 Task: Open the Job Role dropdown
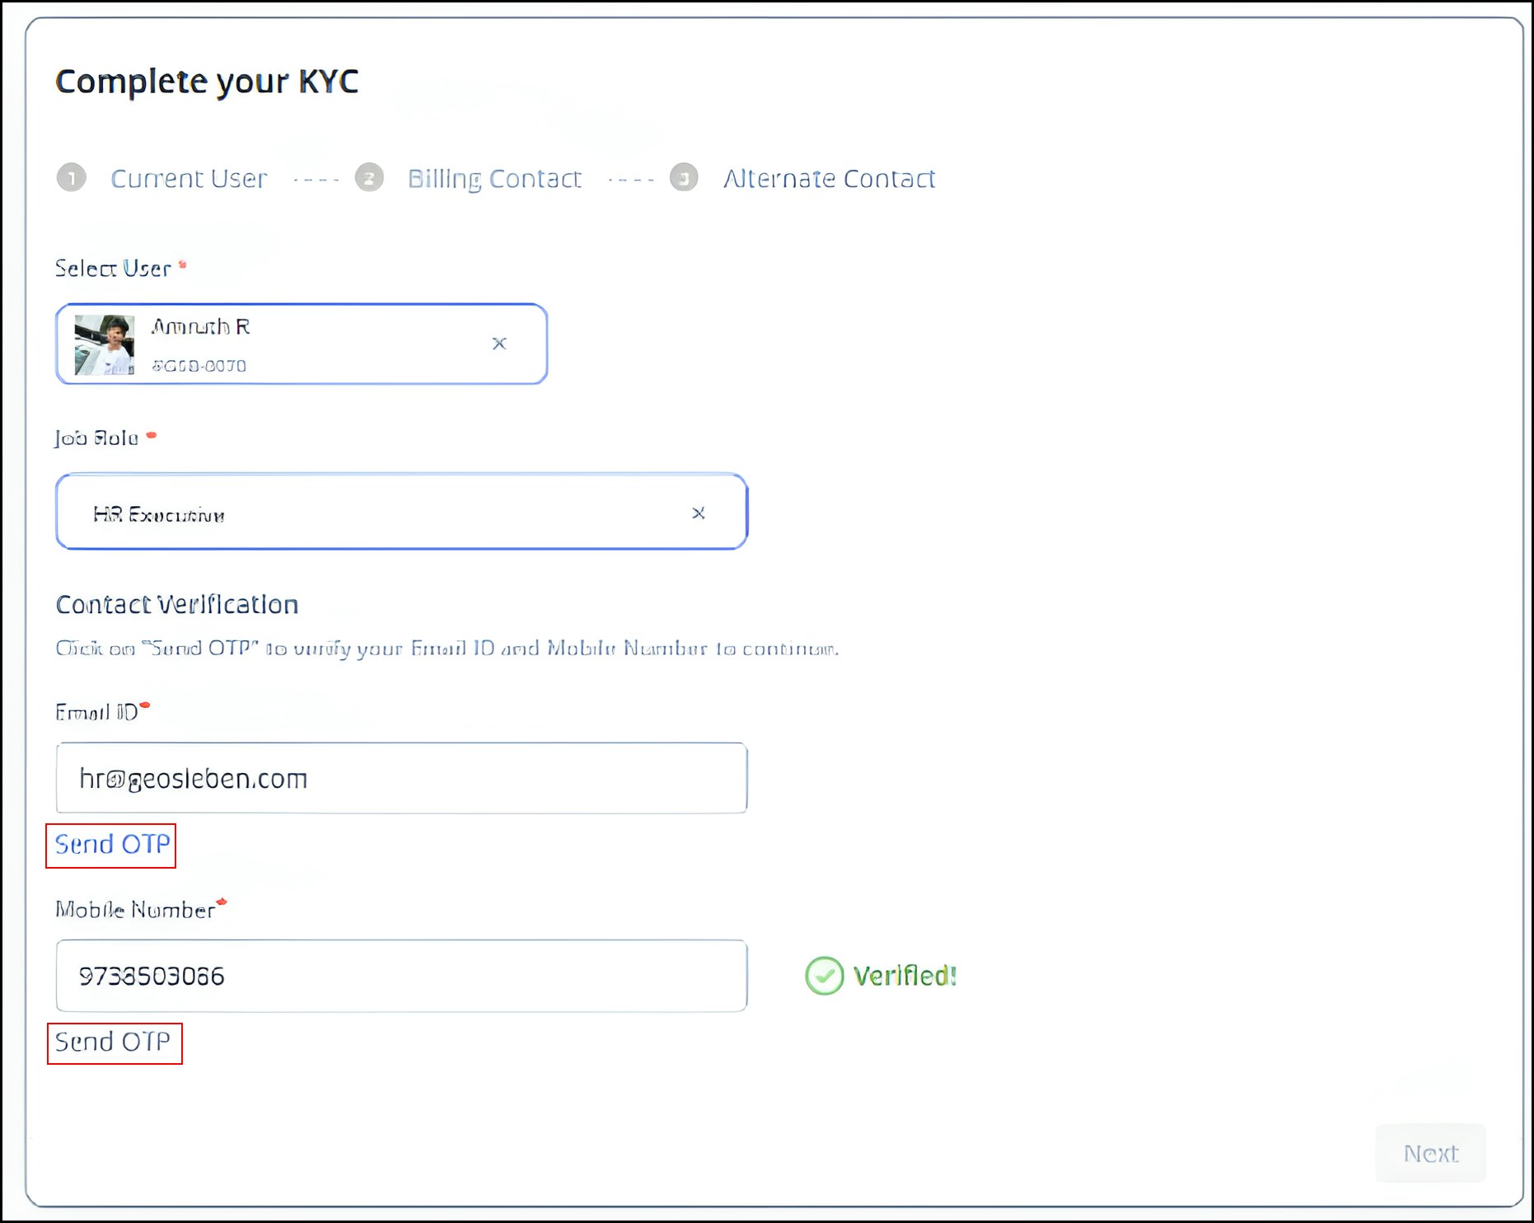click(x=402, y=512)
